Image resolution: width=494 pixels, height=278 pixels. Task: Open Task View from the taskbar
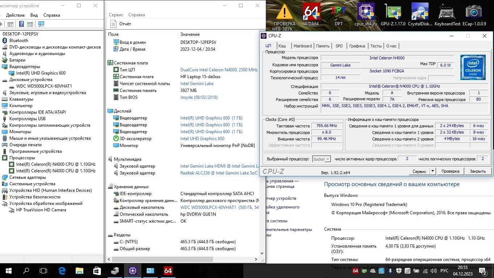(x=43, y=270)
